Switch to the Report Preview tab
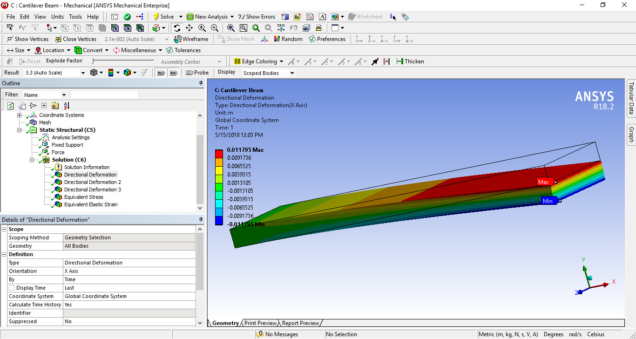This screenshot has width=636, height=339. [300, 323]
